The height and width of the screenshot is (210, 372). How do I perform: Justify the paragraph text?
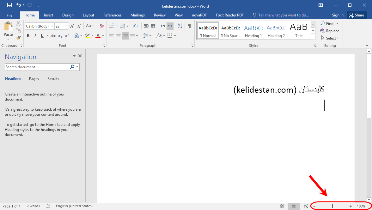(132, 36)
